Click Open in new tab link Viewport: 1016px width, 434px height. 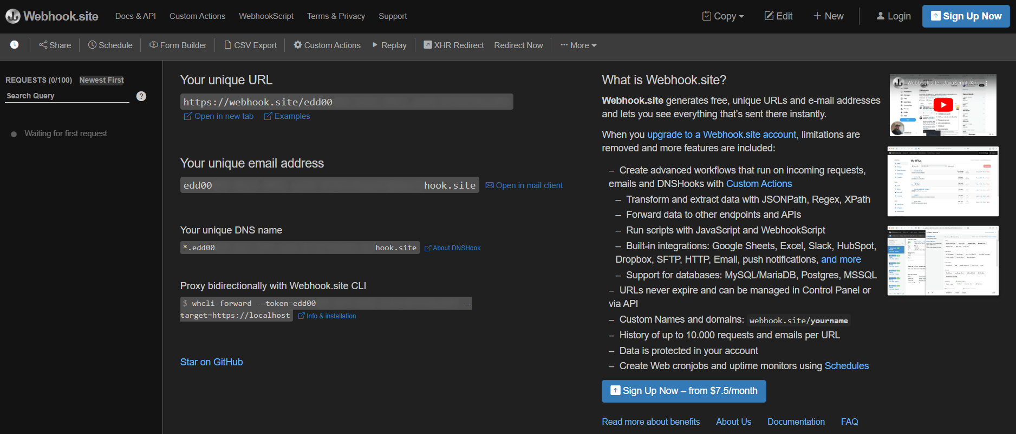[219, 116]
